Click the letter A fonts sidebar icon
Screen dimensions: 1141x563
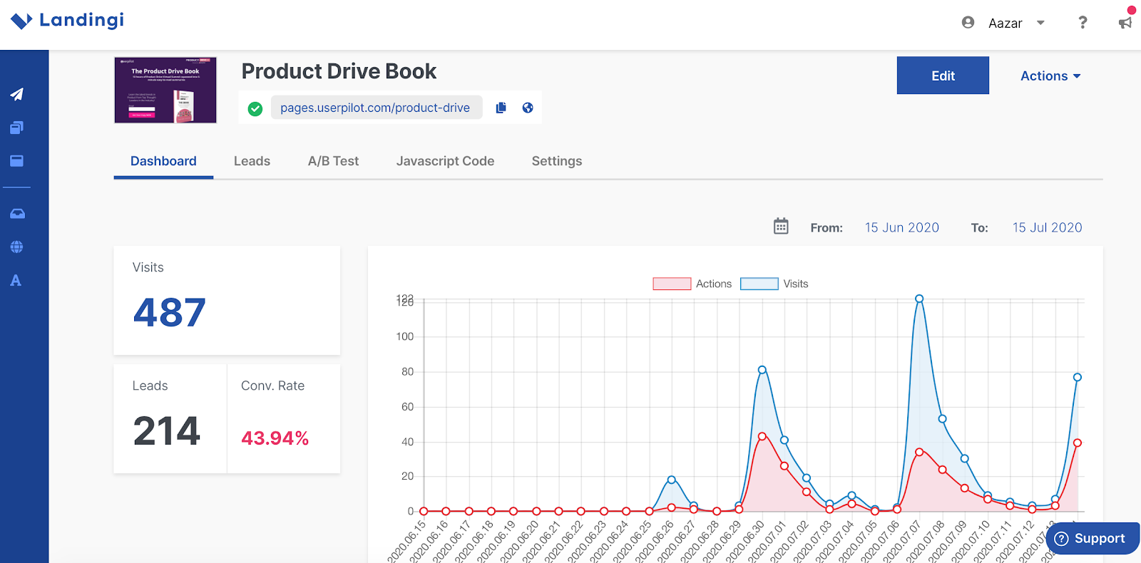tap(16, 280)
